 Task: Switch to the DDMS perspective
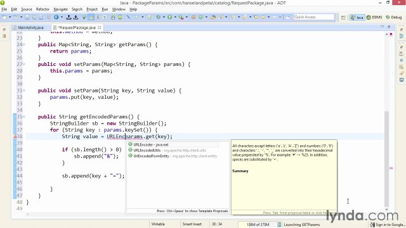(x=374, y=17)
